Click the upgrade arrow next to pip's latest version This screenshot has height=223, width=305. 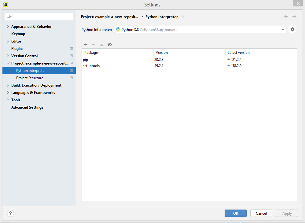coord(228,60)
